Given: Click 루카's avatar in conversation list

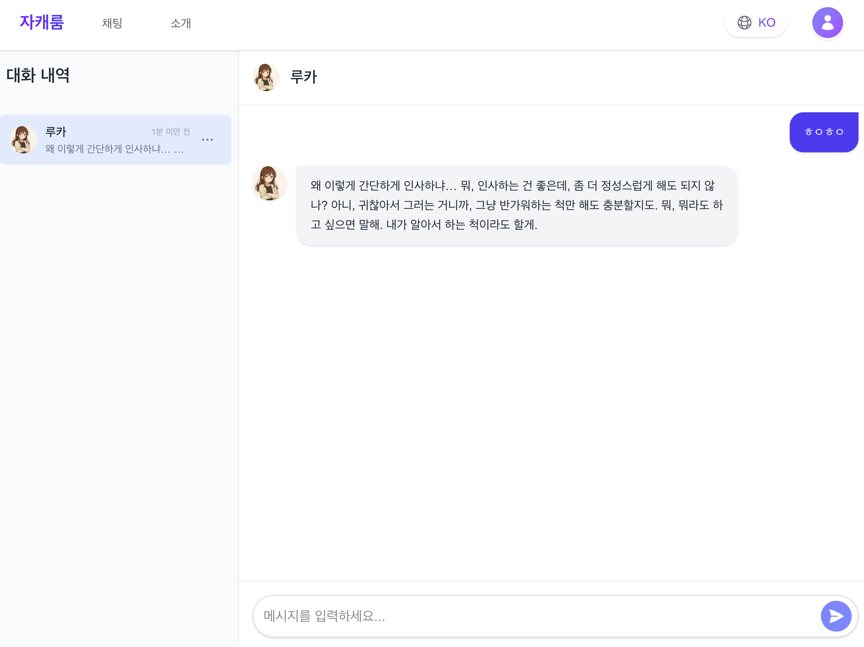Looking at the screenshot, I should click(x=23, y=139).
